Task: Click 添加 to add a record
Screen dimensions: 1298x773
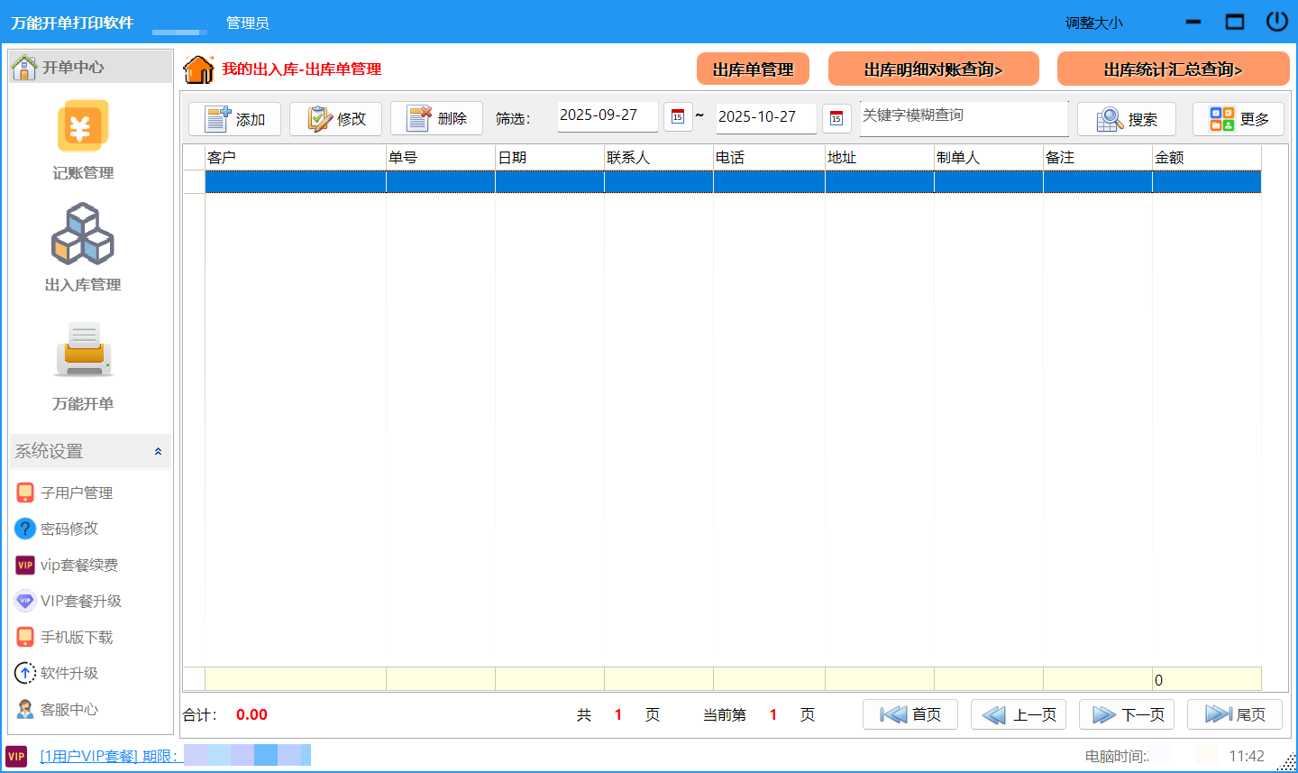Action: pos(234,119)
